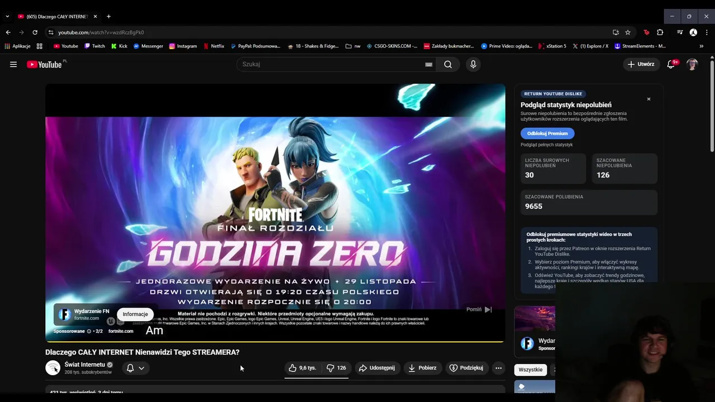Open the YouTube hamburger guide menu
This screenshot has width=715, height=402.
tap(13, 64)
